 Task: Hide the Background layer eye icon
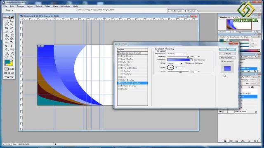pos(220,111)
